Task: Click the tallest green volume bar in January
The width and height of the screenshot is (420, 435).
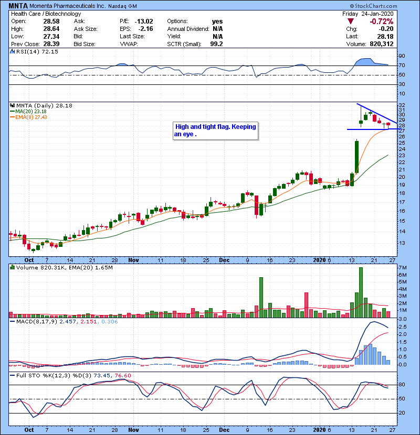Action: 361,292
